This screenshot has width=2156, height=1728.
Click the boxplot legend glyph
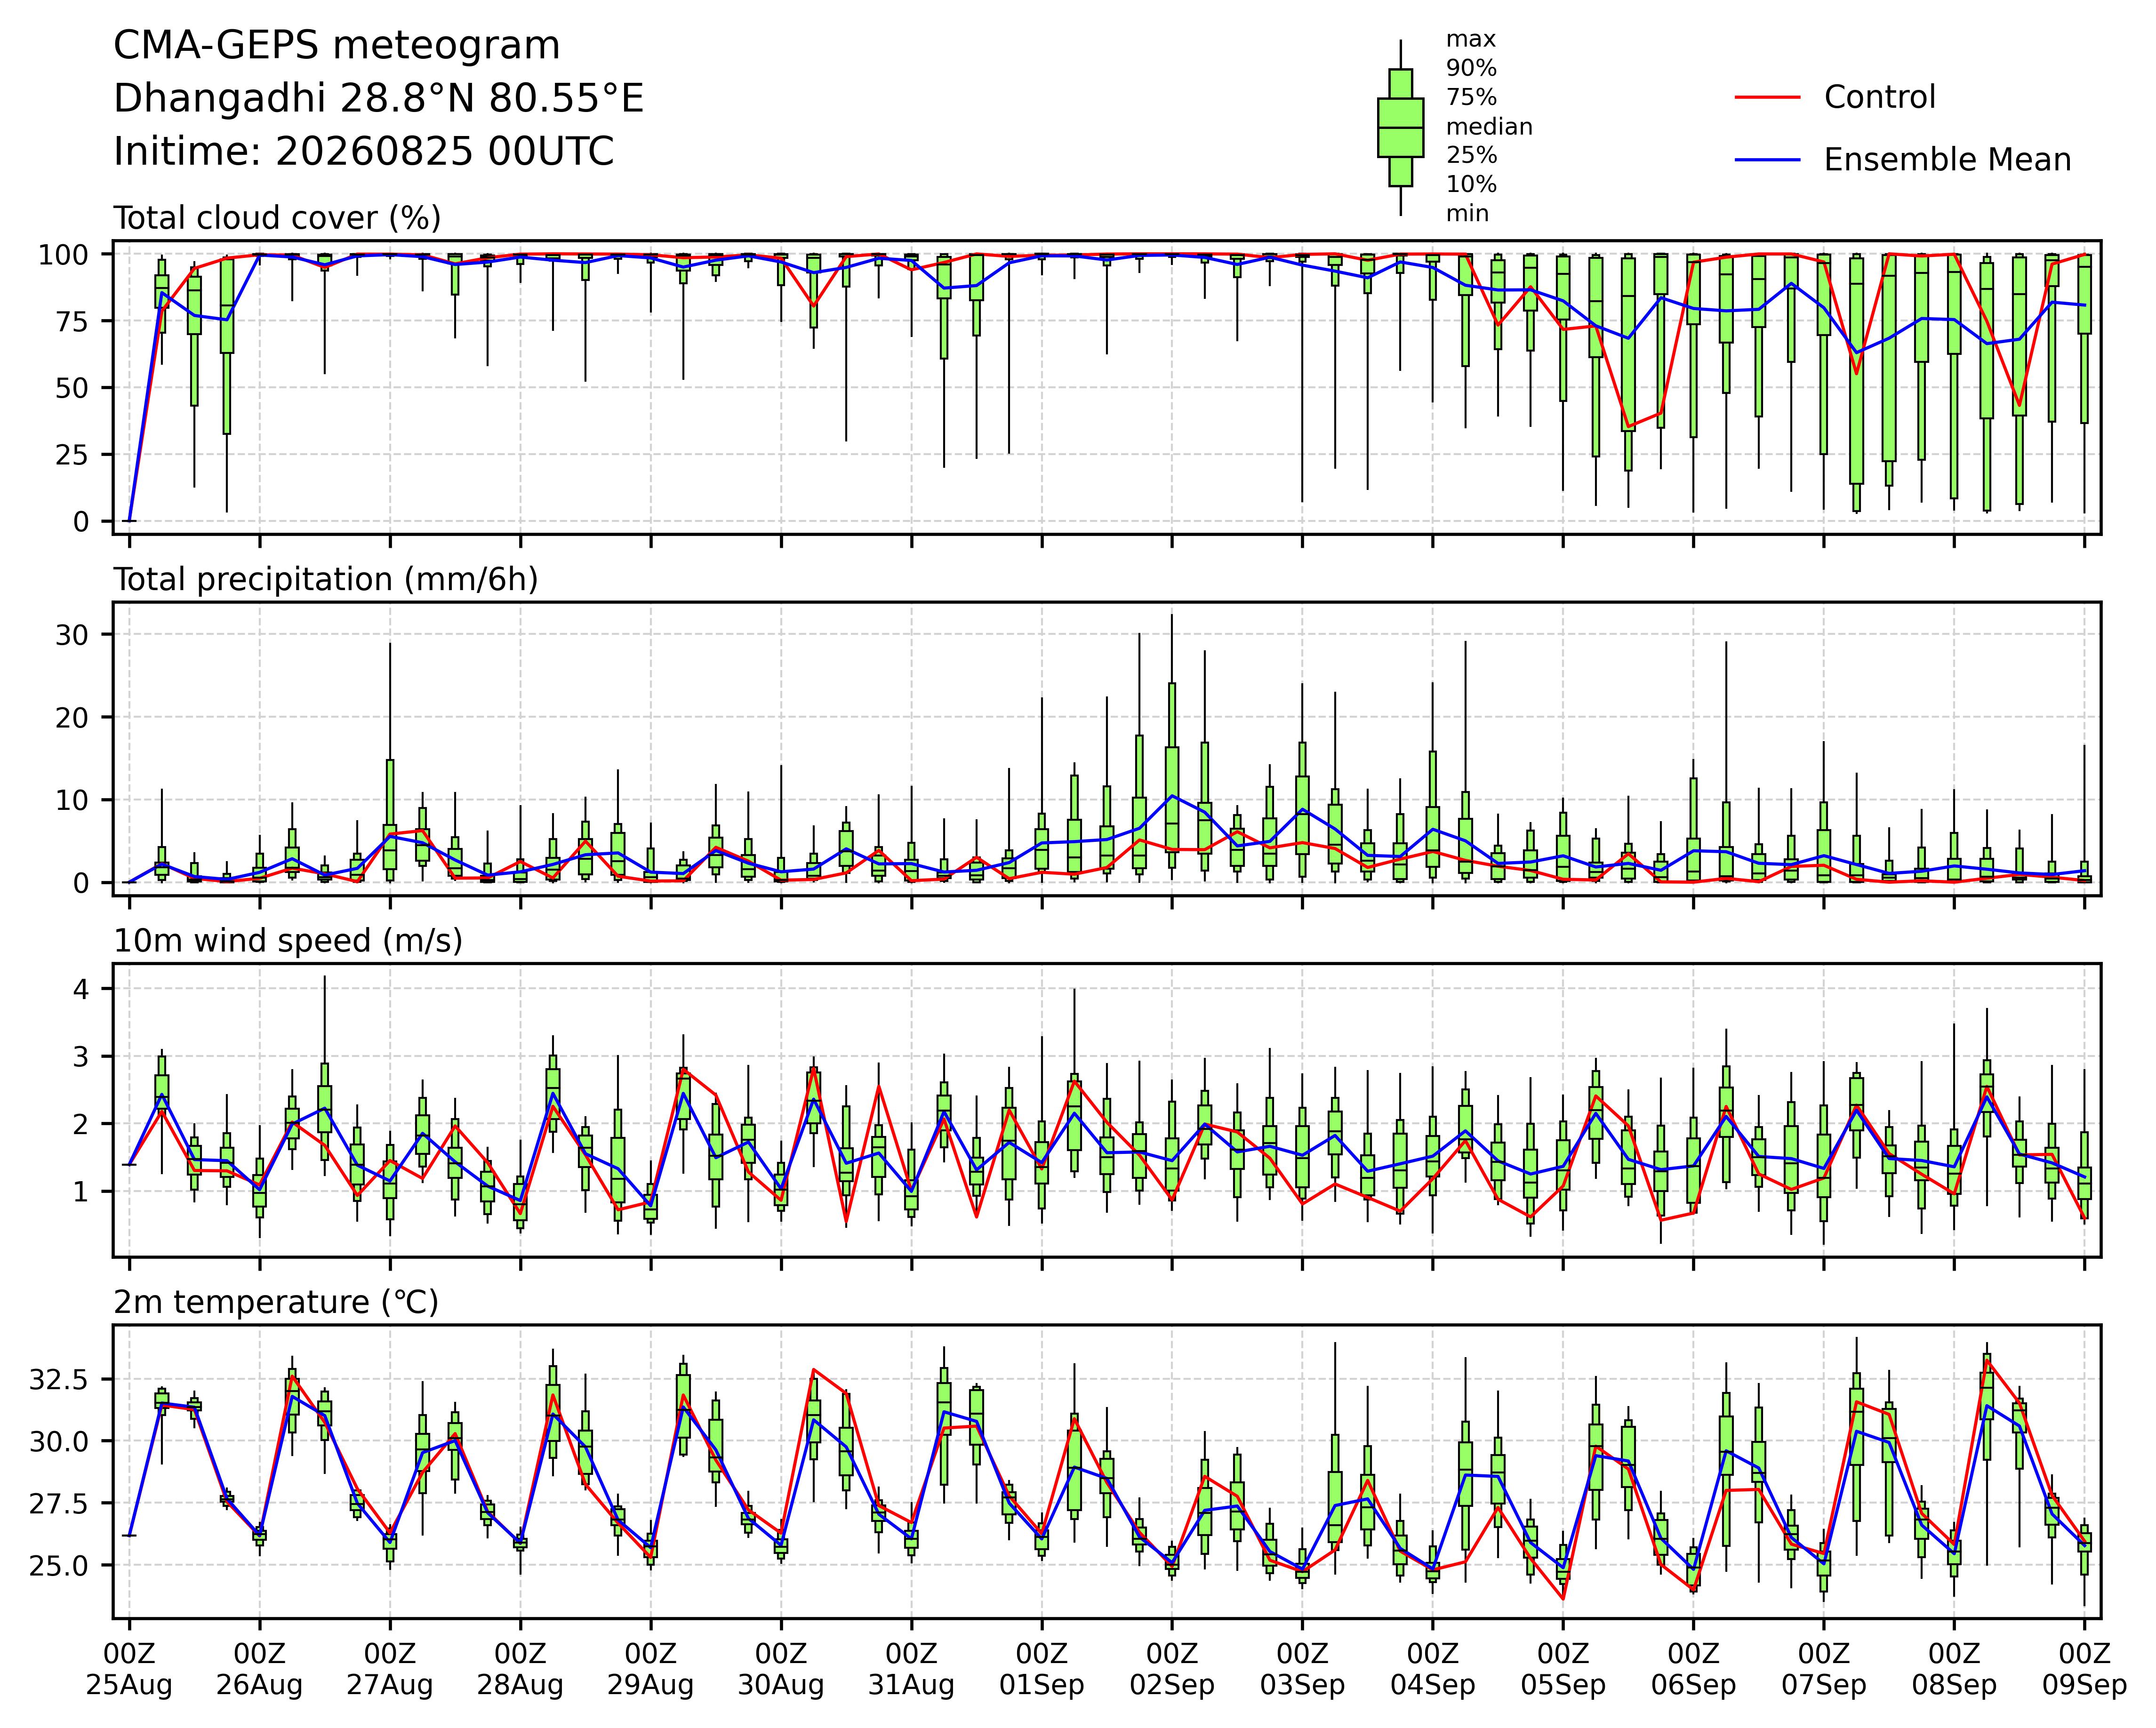click(x=1400, y=128)
